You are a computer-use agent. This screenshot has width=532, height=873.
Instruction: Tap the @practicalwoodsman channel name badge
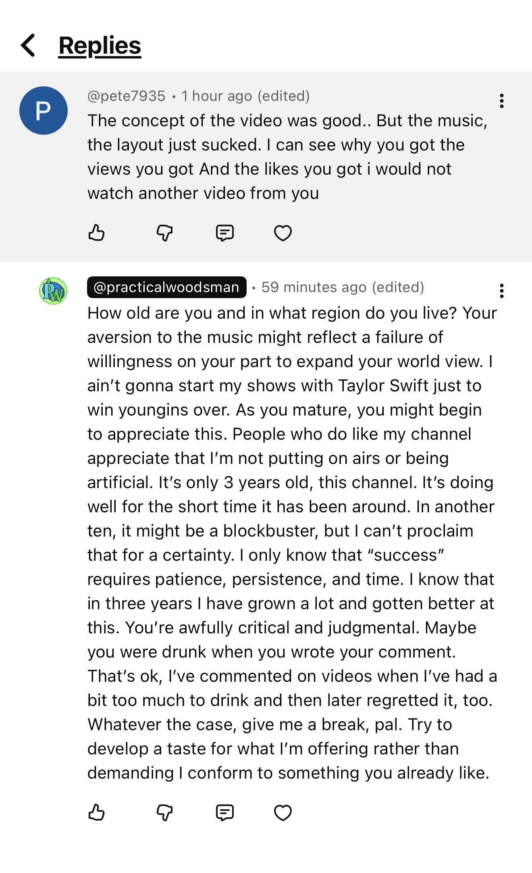click(x=166, y=287)
